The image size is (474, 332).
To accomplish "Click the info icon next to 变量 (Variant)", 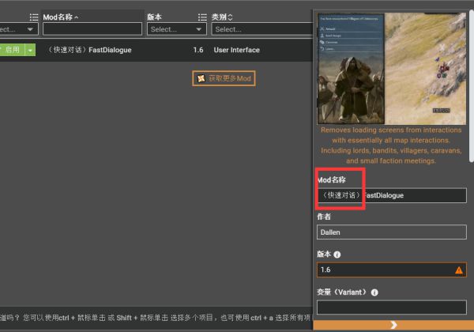I will [374, 292].
